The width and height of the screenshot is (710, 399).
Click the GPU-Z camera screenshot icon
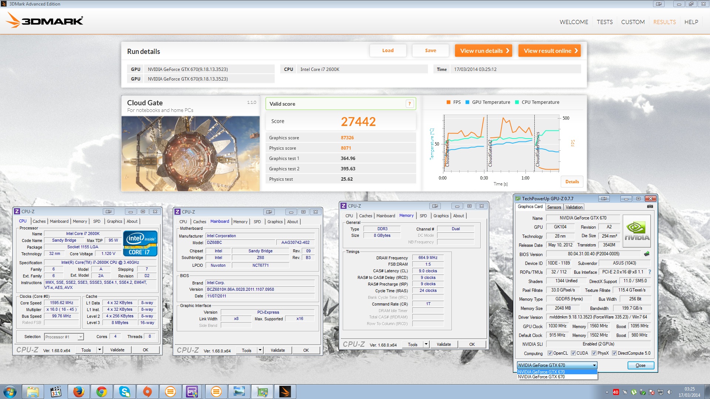pyautogui.click(x=650, y=207)
